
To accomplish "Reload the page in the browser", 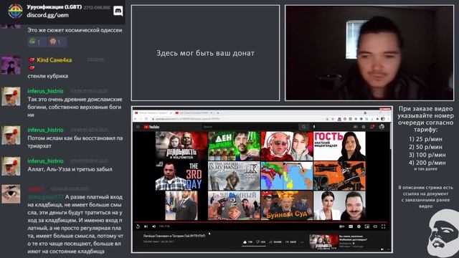I will coord(146,119).
